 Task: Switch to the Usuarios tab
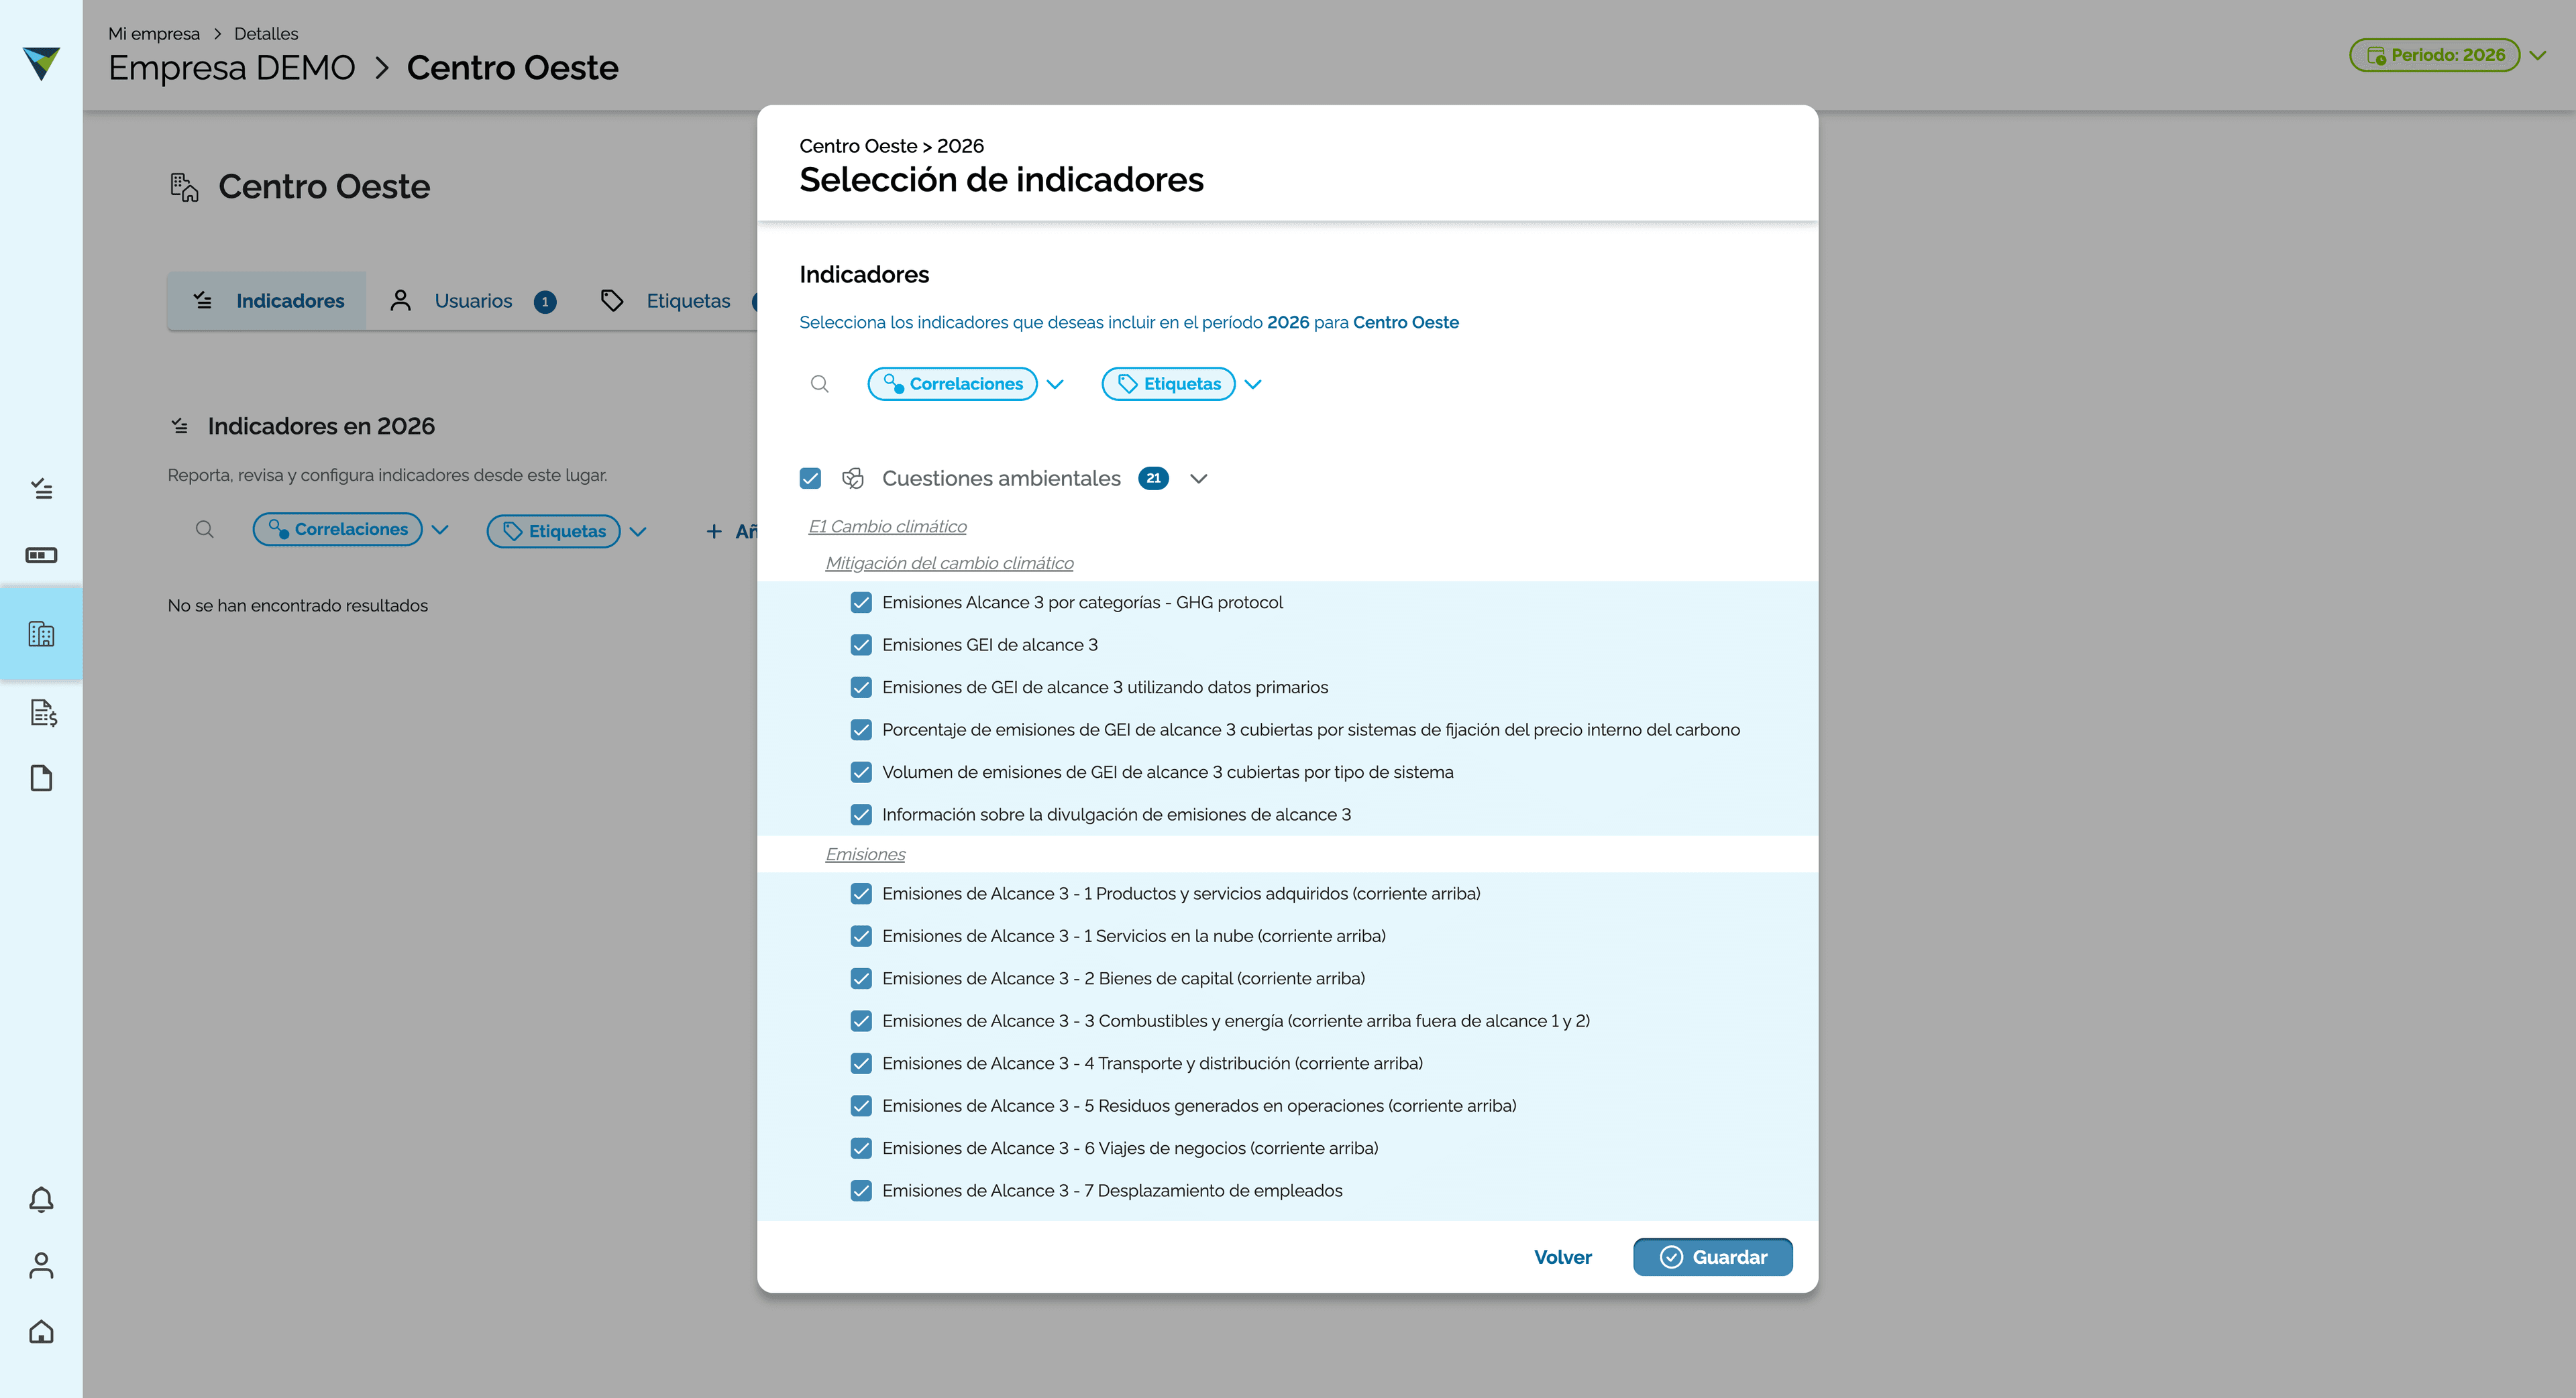point(472,301)
